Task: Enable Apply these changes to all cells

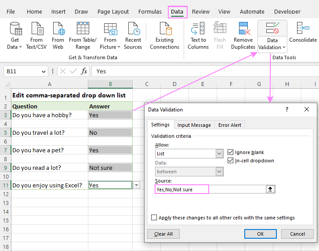Action: click(154, 218)
